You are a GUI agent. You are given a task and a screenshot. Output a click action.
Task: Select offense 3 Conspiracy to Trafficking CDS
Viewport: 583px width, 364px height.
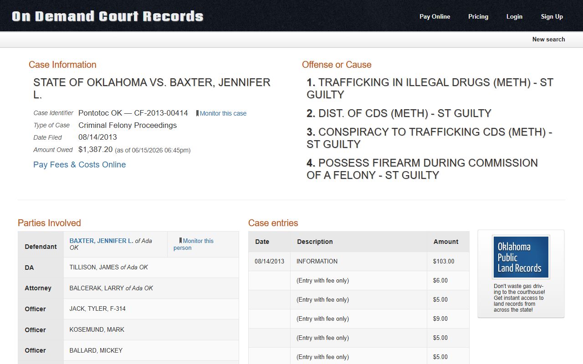click(430, 138)
